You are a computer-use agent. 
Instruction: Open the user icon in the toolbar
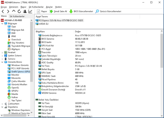point(25,11)
